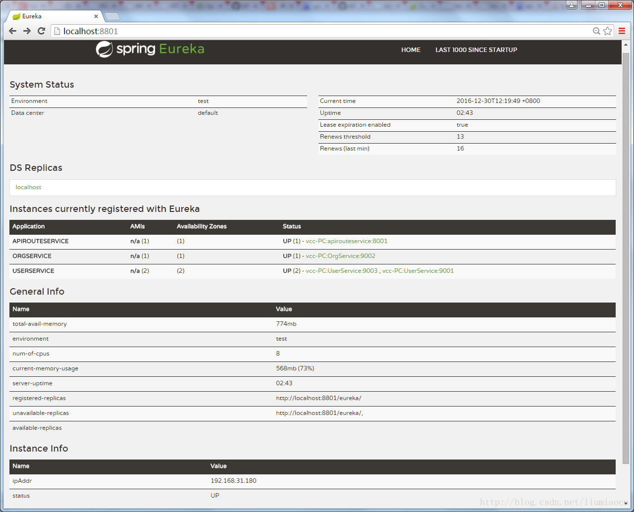Select the Instance Info heading
The height and width of the screenshot is (512, 634).
point(39,449)
